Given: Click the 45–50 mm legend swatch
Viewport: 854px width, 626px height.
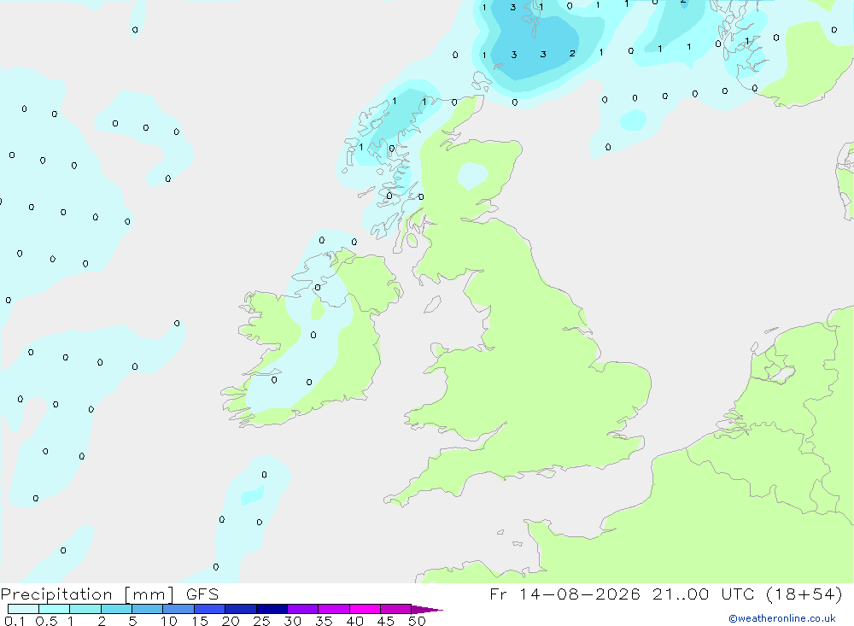Looking at the screenshot, I should tap(395, 609).
